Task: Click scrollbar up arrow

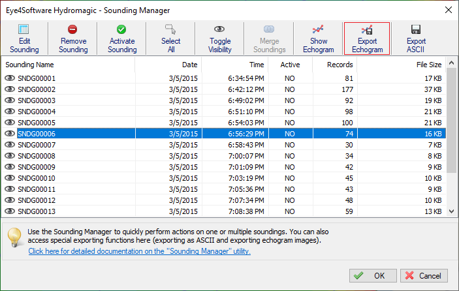Action: pyautogui.click(x=451, y=63)
